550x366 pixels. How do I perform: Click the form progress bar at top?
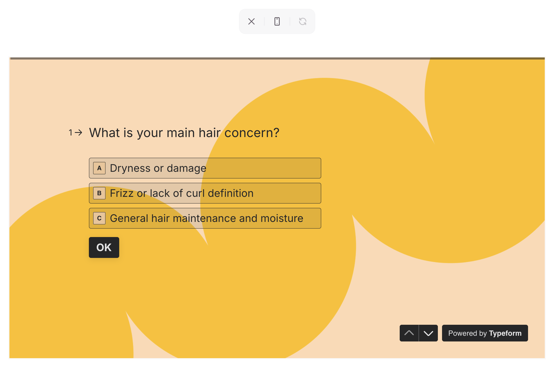pyautogui.click(x=277, y=58)
